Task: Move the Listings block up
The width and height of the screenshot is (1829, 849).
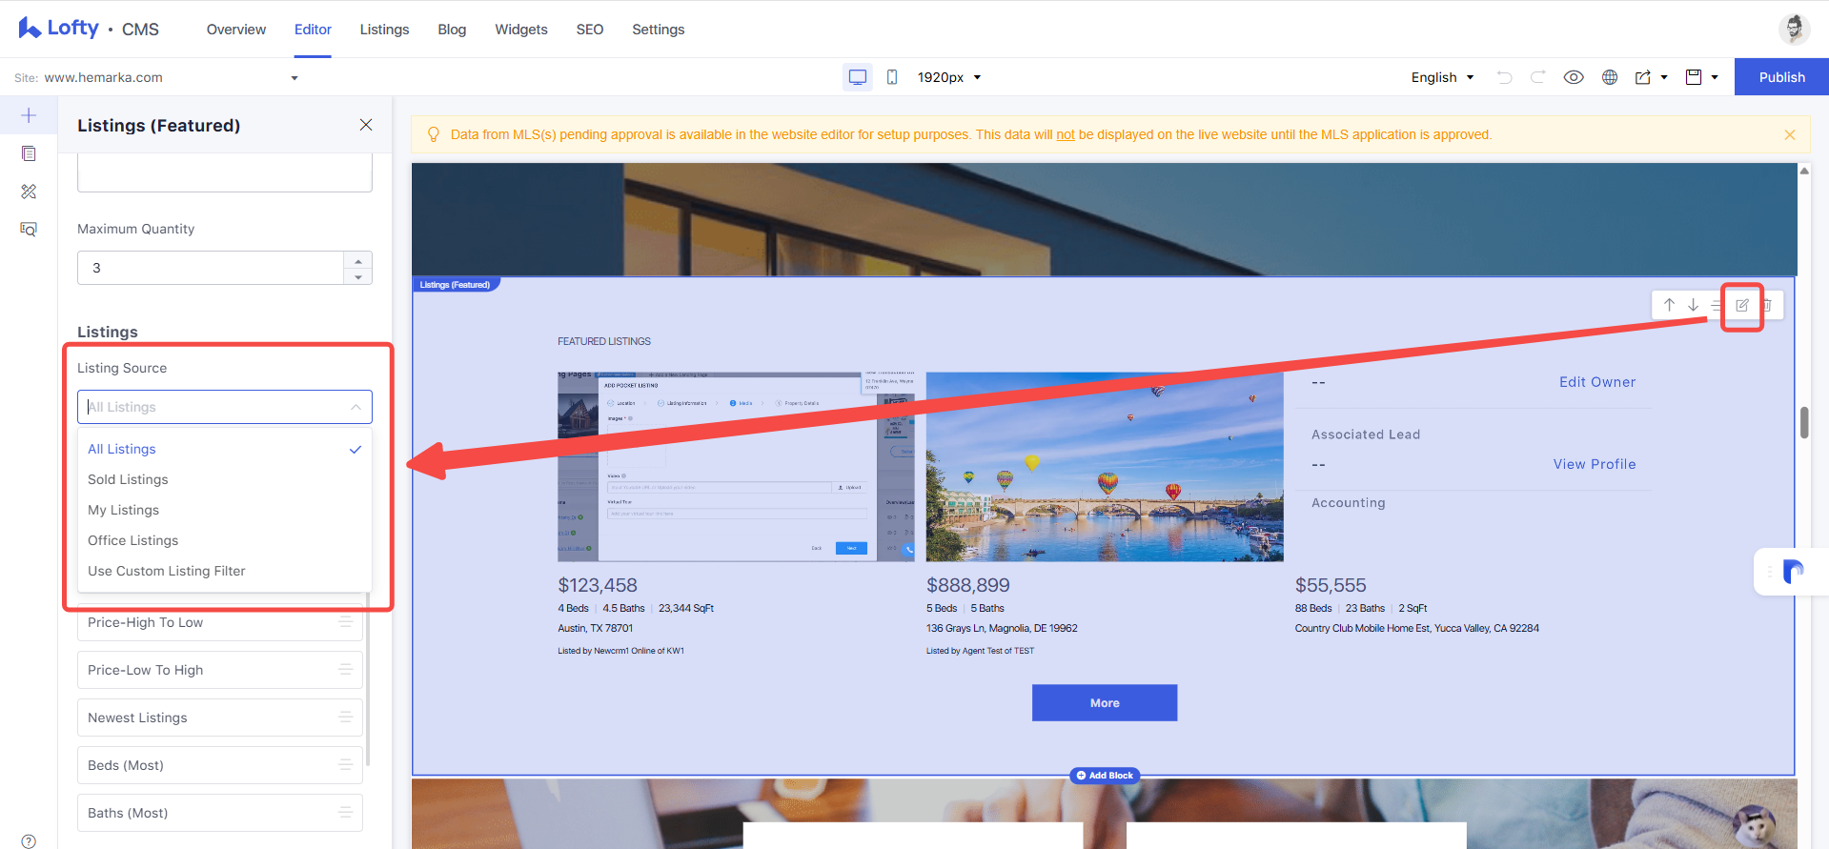Action: point(1669,305)
